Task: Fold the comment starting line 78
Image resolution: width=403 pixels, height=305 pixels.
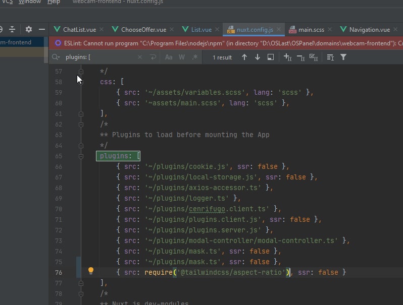Action: 81,294
